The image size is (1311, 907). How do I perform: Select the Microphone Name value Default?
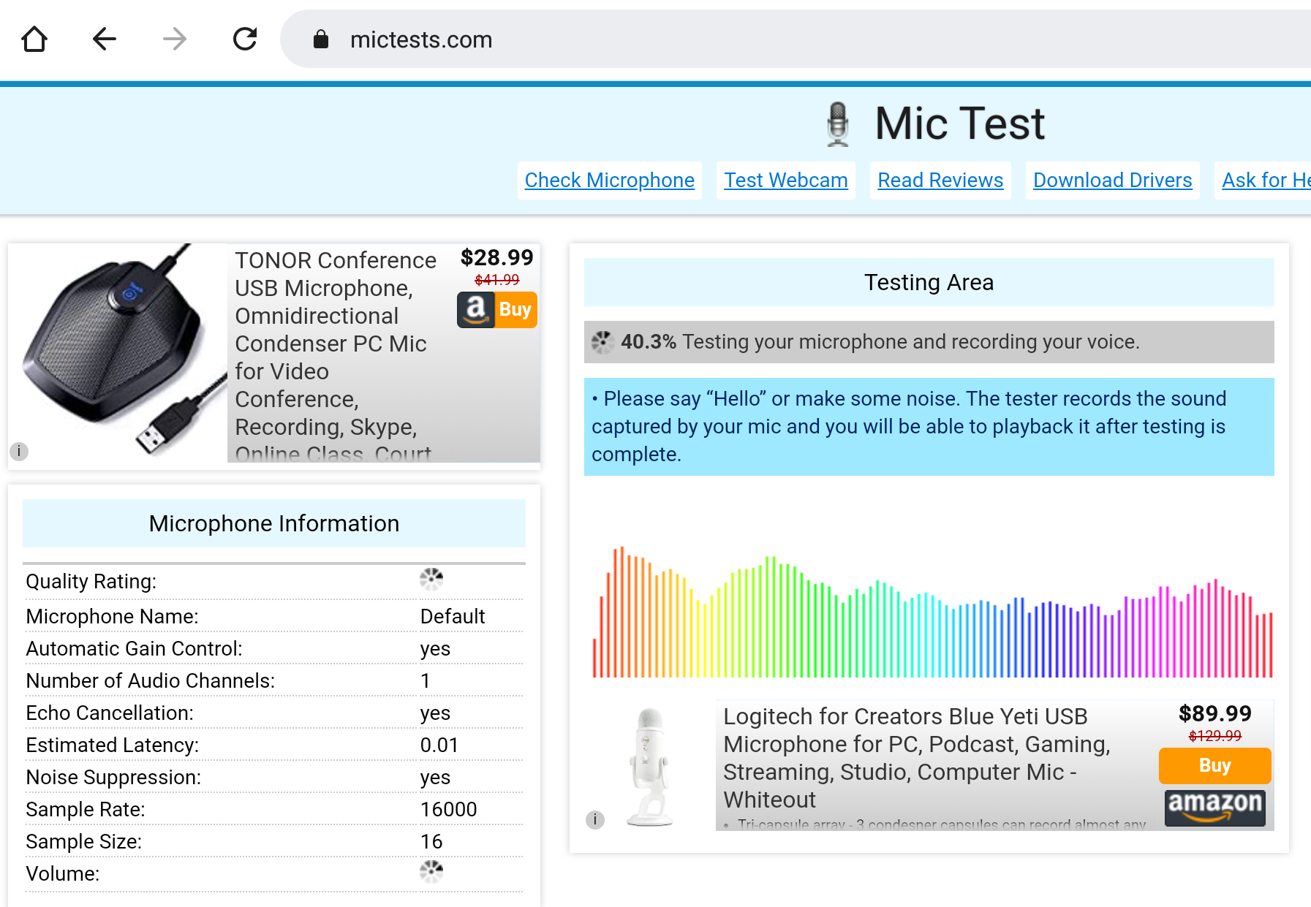coord(453,616)
